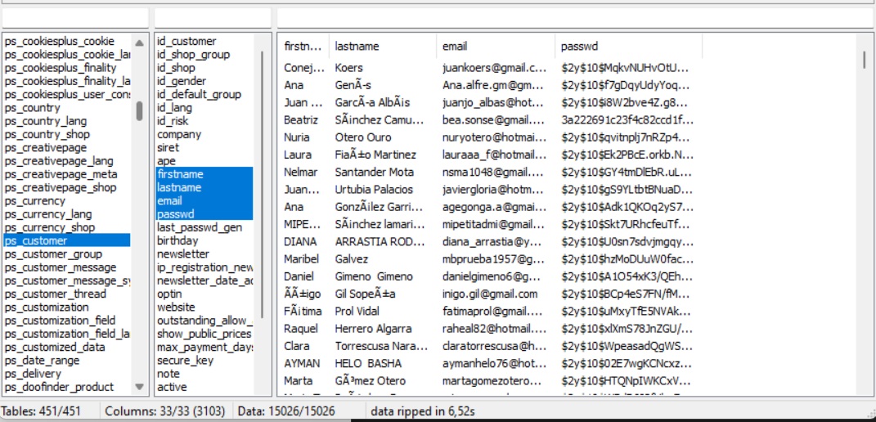Select the siret column
The height and width of the screenshot is (422, 876).
(204, 147)
